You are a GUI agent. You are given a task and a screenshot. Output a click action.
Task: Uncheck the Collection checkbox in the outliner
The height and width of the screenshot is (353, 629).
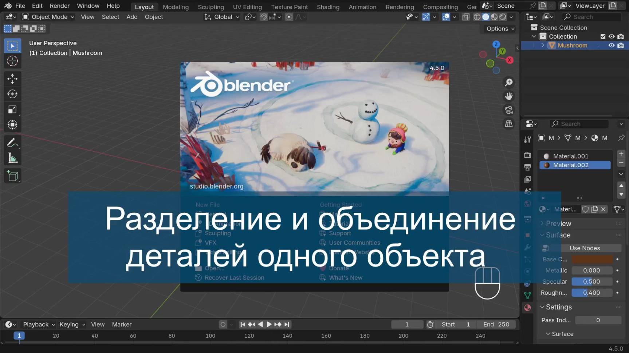point(602,36)
